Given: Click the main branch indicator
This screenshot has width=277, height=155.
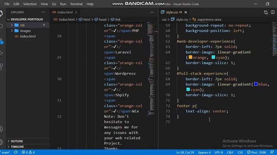Looking at the screenshot, I should [5, 152].
